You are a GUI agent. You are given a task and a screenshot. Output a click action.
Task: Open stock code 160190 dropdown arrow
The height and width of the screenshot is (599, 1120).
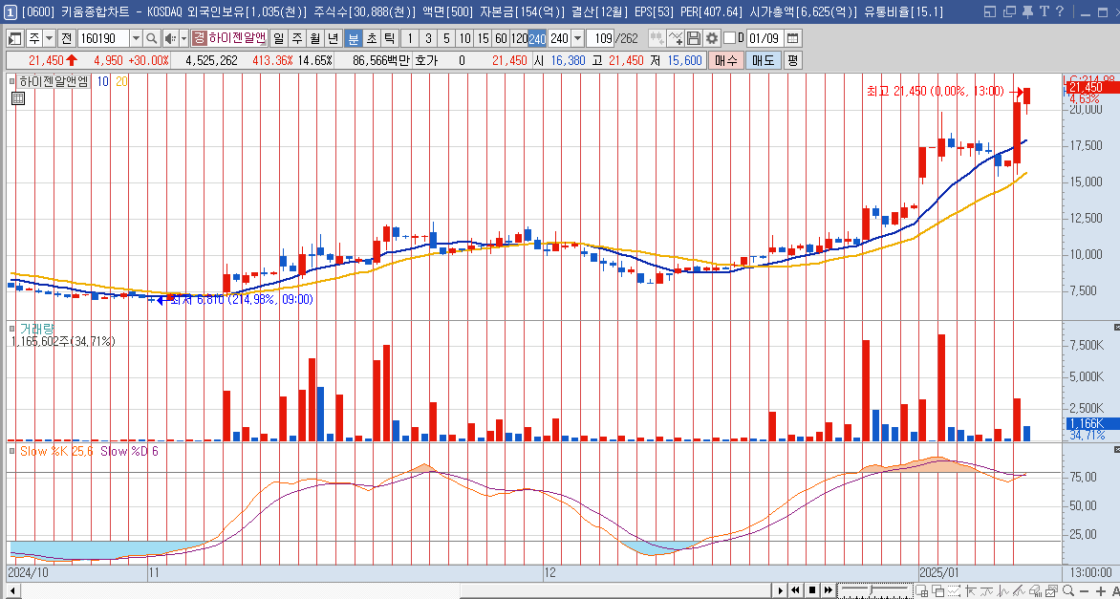click(x=136, y=38)
